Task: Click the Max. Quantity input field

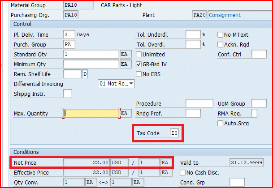Action: [91, 113]
